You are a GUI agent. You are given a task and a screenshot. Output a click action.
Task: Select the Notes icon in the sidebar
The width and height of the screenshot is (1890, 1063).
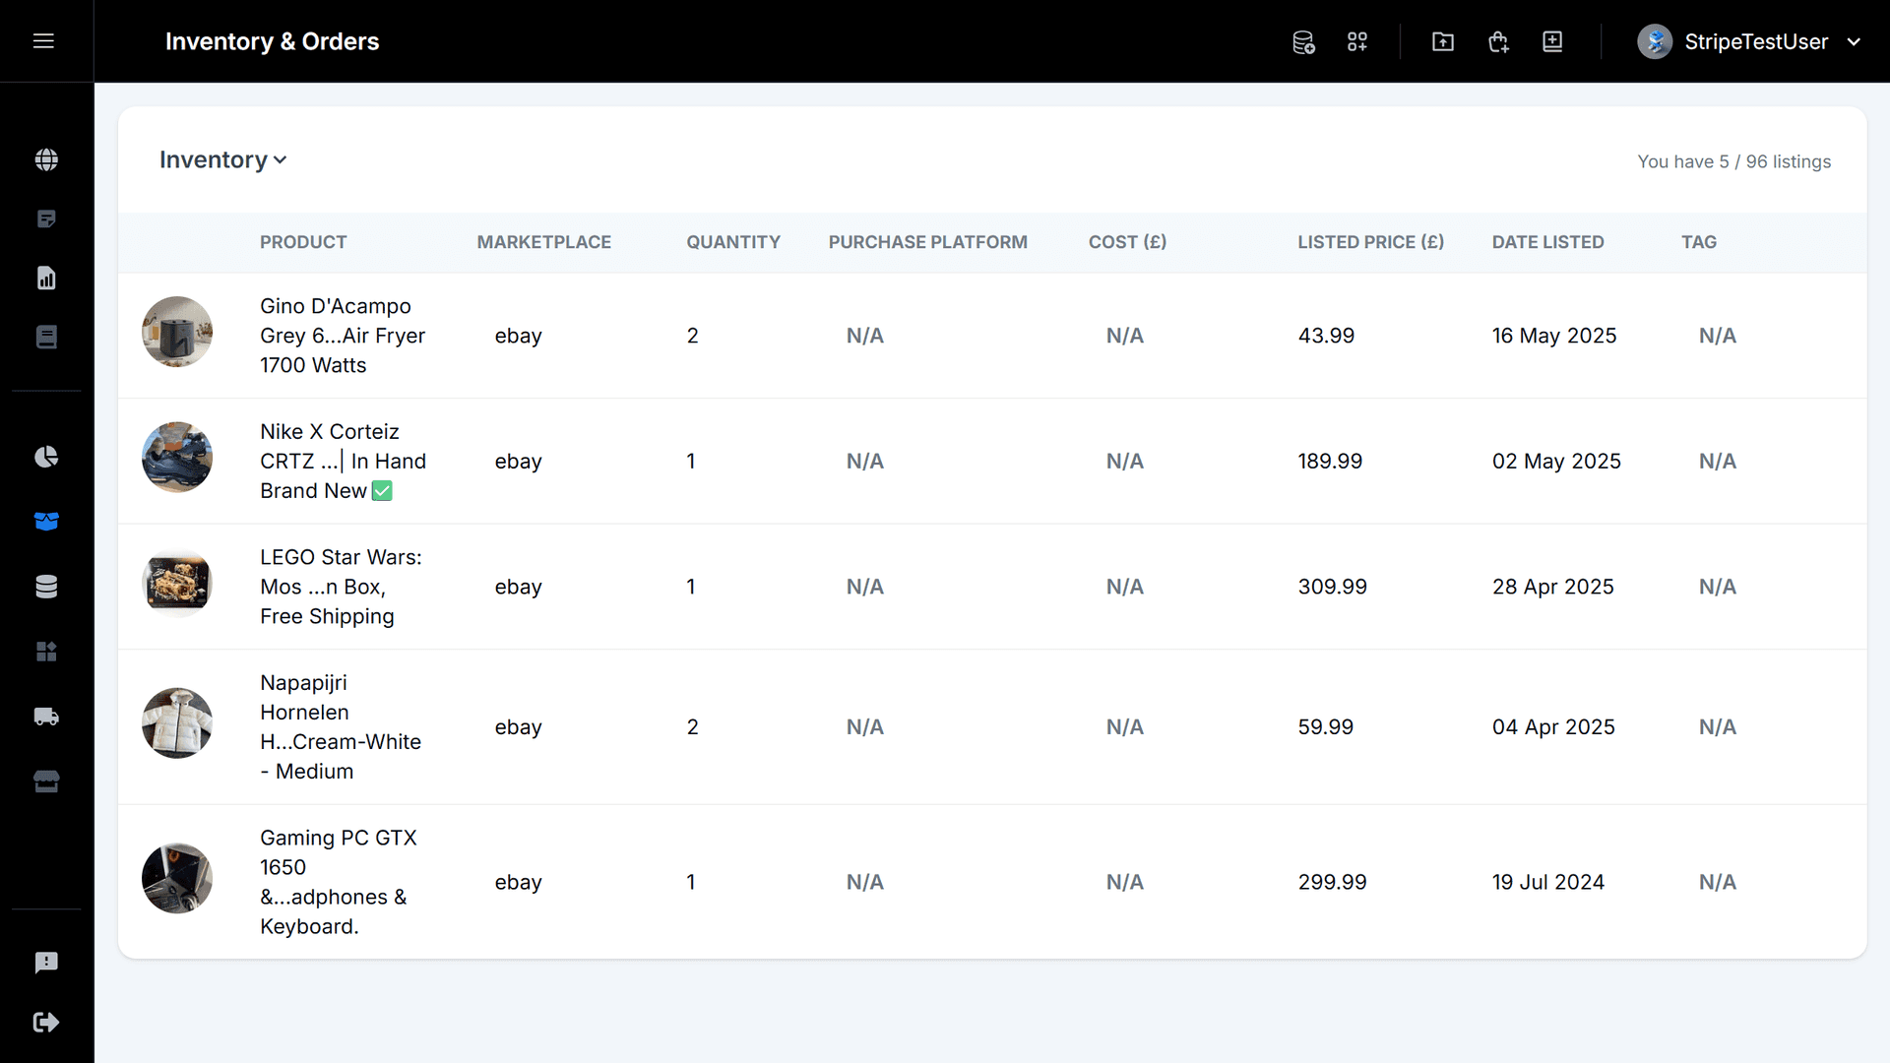click(x=46, y=219)
